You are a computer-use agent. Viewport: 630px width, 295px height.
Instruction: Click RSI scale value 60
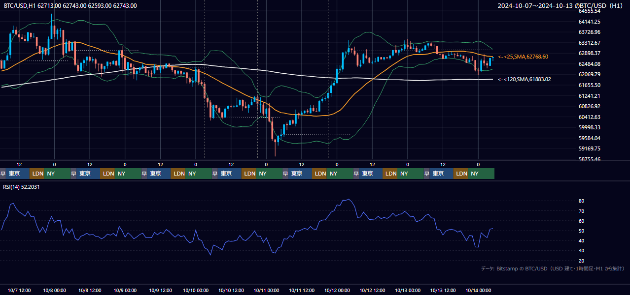tap(582, 221)
